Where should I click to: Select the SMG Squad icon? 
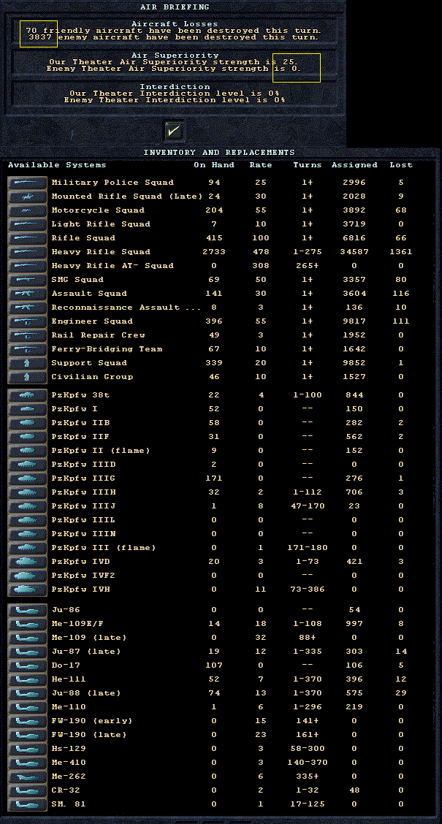28,280
